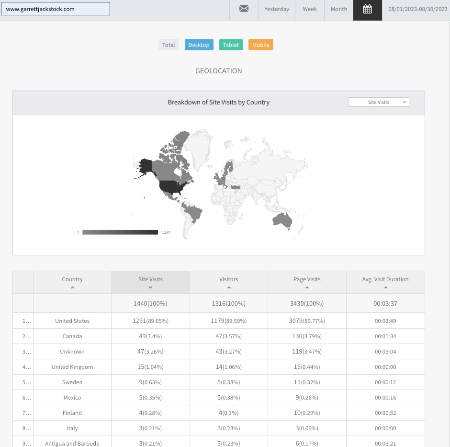Switch to Week date range
Screen dimensions: 450x447
[x=310, y=9]
